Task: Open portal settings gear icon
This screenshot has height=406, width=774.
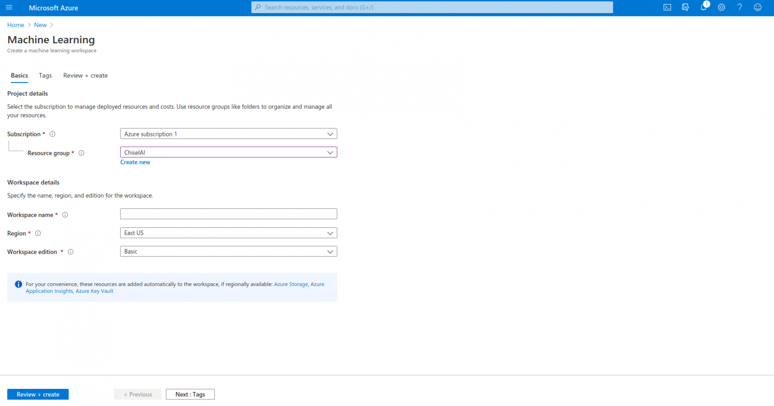Action: 722,8
